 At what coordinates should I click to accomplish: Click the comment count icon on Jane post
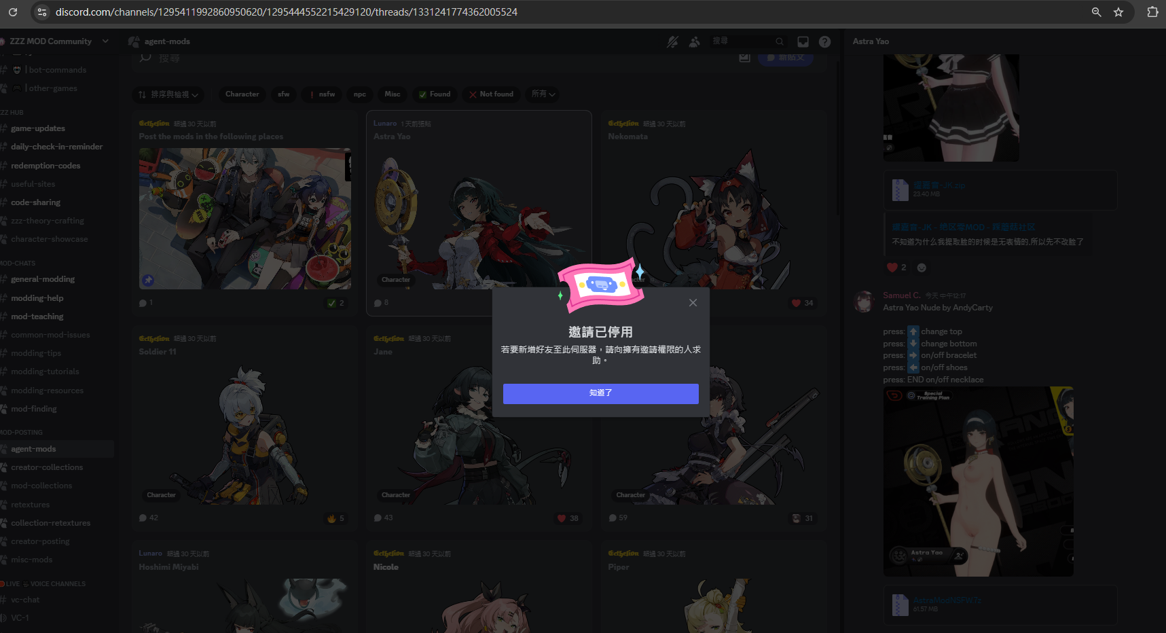(378, 518)
